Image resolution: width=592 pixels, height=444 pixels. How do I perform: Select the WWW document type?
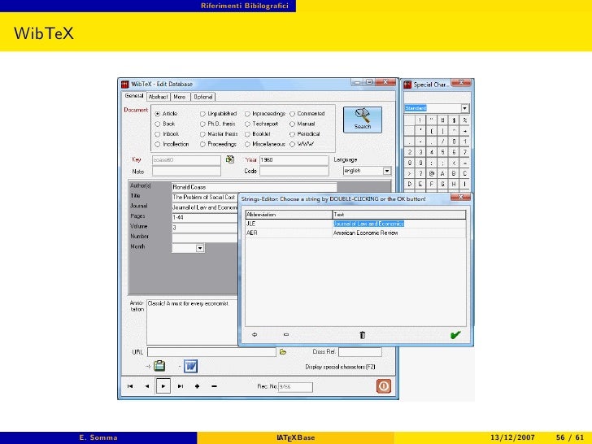pyautogui.click(x=292, y=144)
